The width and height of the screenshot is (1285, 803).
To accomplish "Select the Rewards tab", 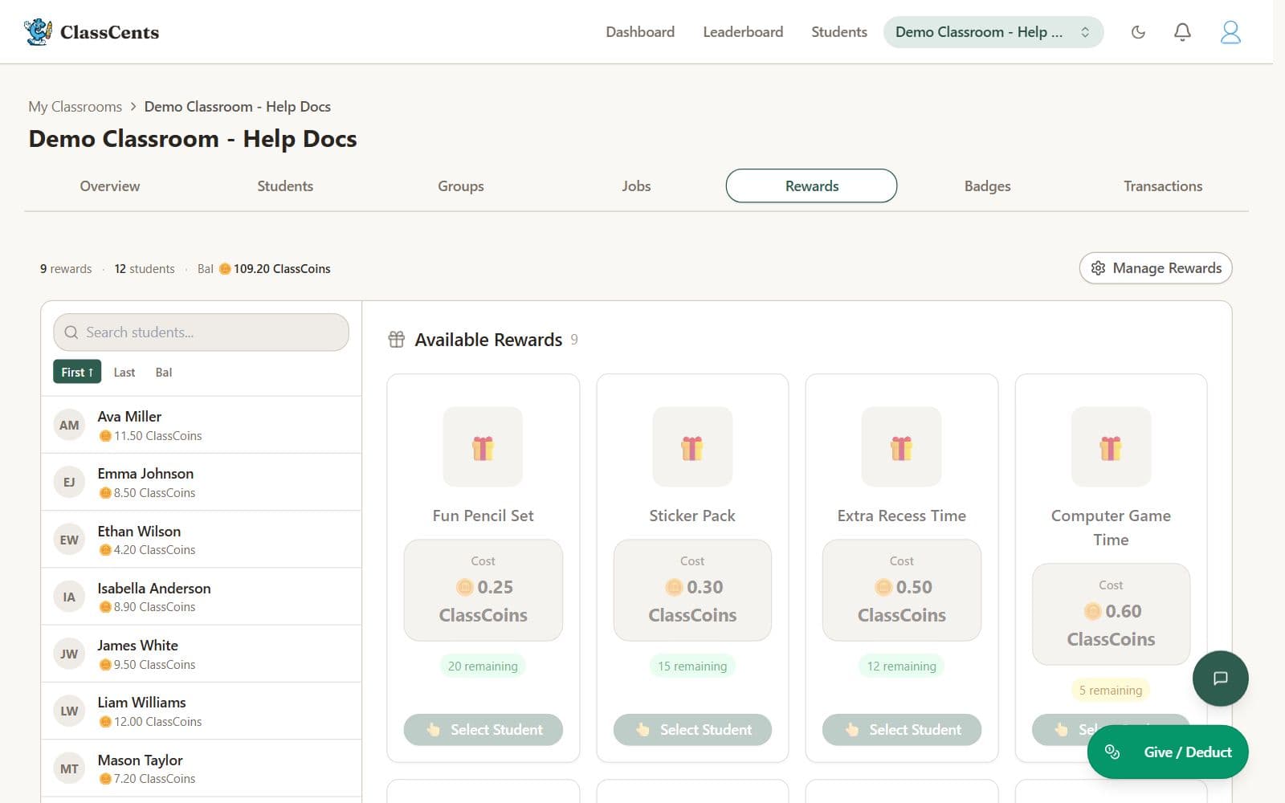I will [x=811, y=185].
